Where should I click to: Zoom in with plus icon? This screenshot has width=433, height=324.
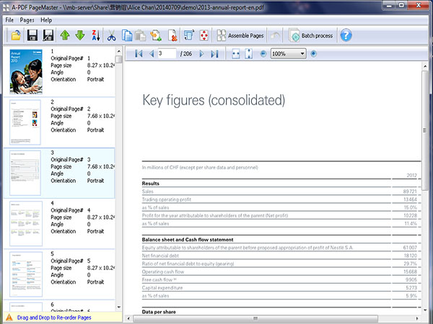tap(313, 54)
